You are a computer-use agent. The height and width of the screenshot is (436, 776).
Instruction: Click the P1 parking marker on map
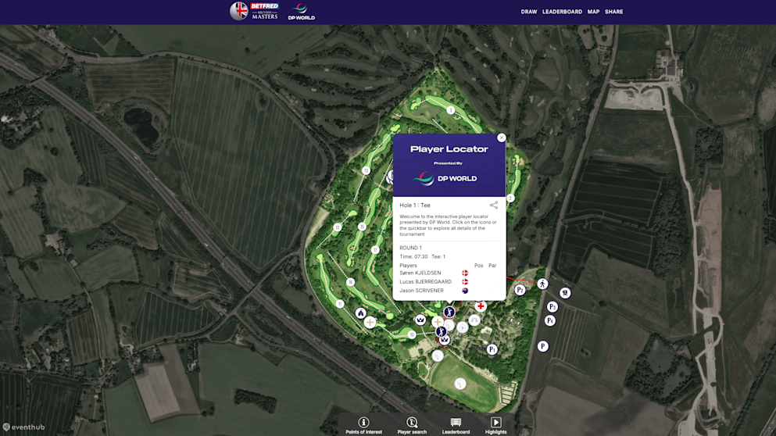click(x=492, y=349)
